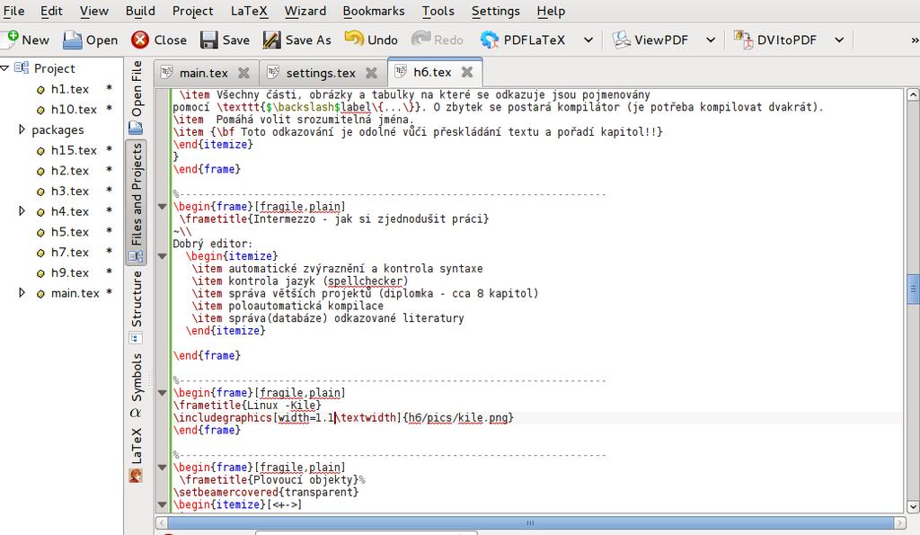Close the main.tex tab
920x535 pixels.
[x=243, y=73]
